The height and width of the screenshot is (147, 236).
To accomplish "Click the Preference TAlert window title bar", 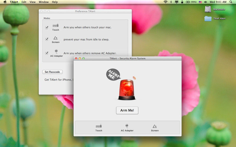I will point(85,11).
